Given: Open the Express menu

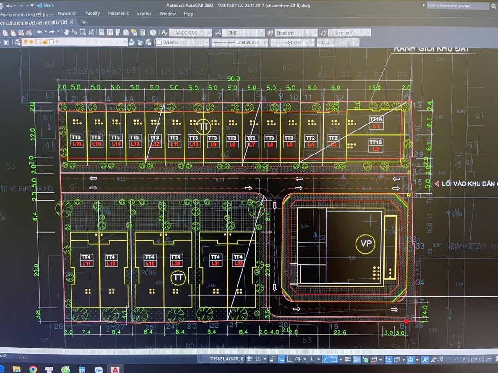Looking at the screenshot, I should (144, 14).
